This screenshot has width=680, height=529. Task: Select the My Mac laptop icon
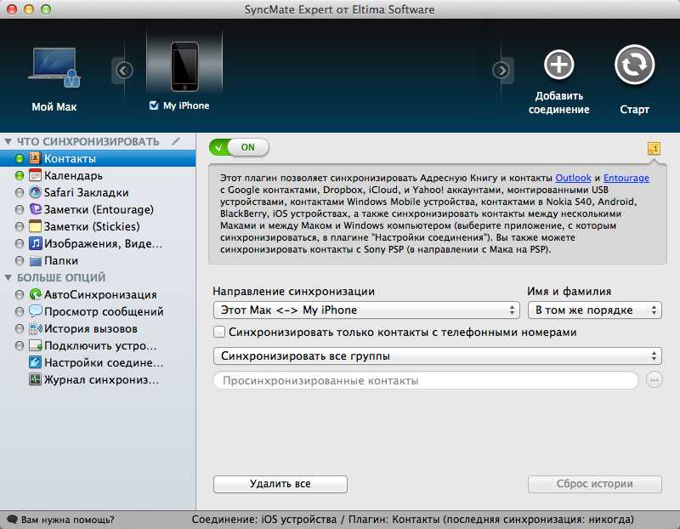[x=54, y=66]
